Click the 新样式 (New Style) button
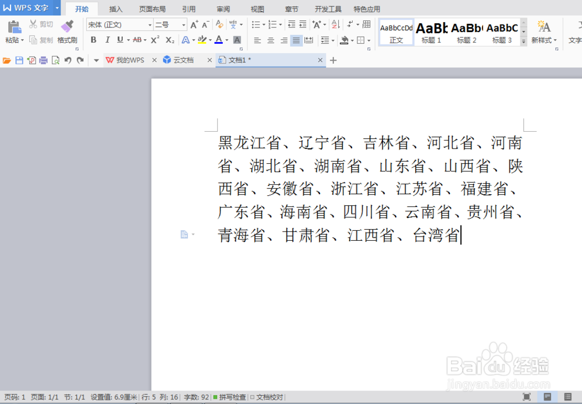Image resolution: width=582 pixels, height=404 pixels. tap(544, 32)
